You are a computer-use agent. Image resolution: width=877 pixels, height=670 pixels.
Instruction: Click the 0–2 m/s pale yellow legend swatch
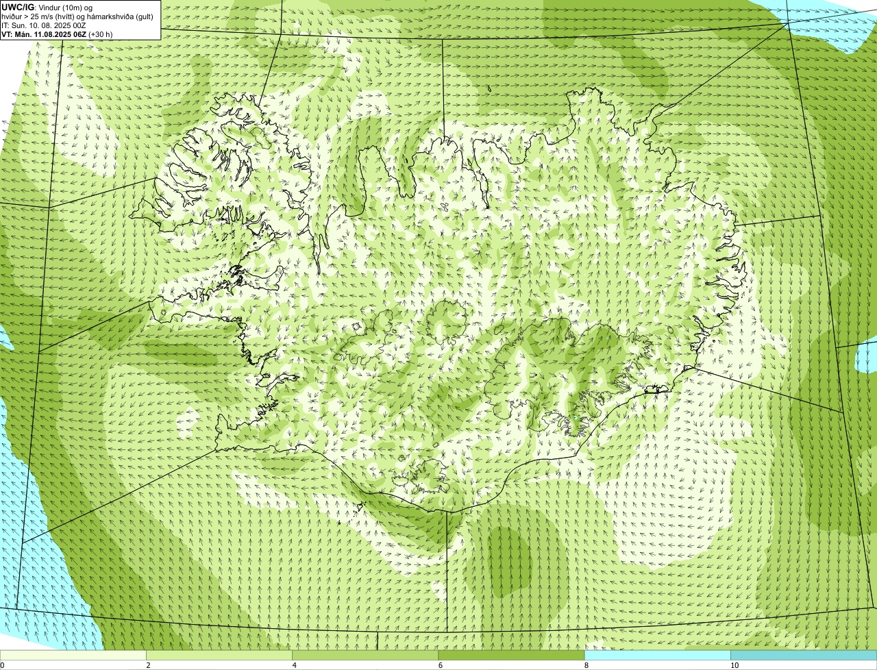point(73,655)
